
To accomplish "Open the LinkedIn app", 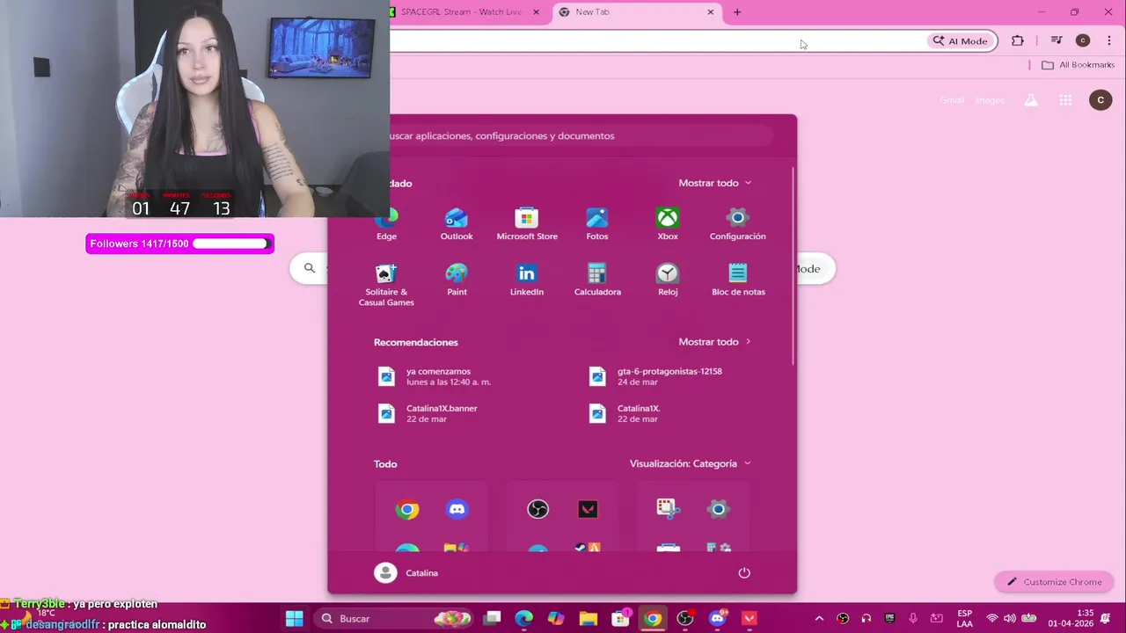I will (x=527, y=280).
